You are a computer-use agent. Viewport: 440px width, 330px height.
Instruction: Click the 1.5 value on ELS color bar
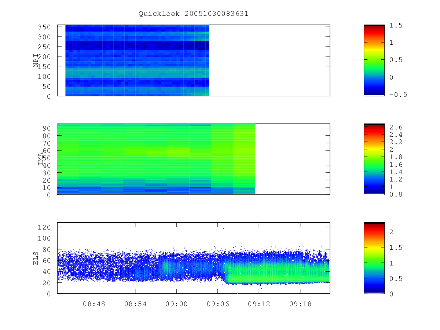tap(396, 247)
